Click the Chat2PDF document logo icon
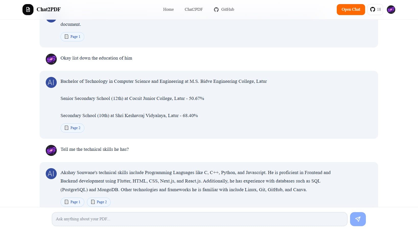The image size is (418, 230). 28,10
